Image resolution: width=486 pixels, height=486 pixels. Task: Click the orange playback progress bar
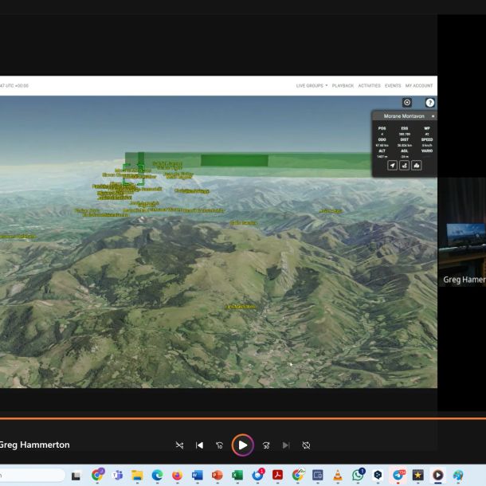coord(239,418)
